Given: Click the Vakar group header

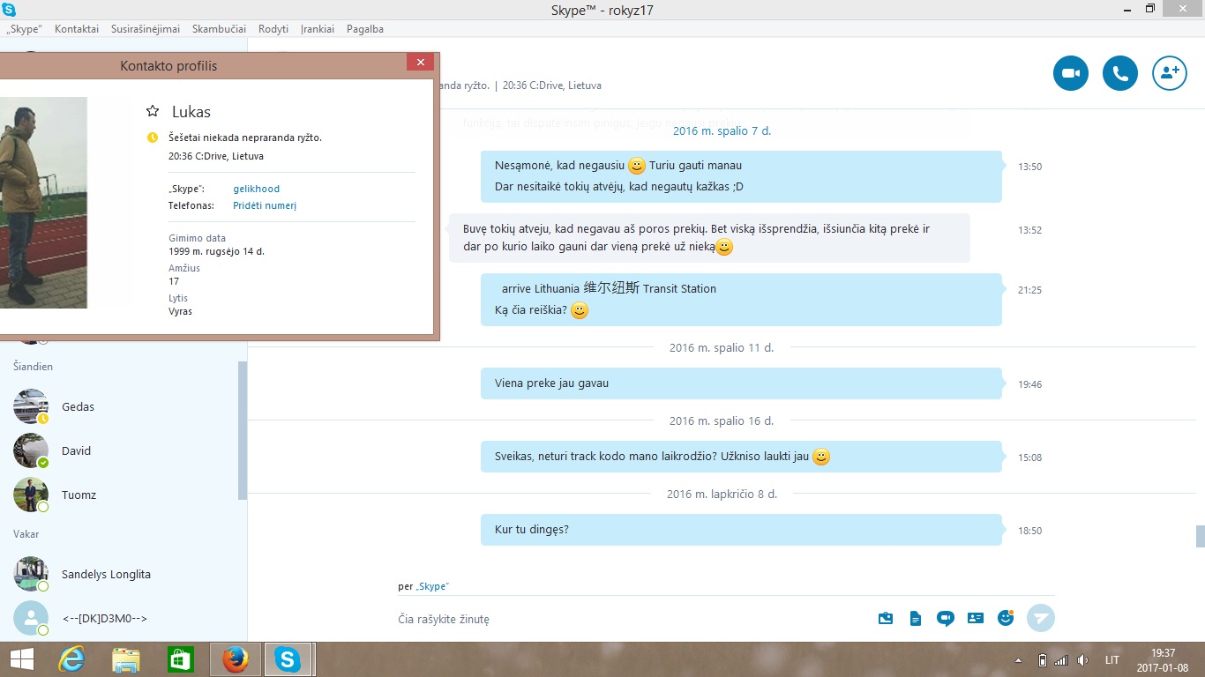Looking at the screenshot, I should 26,533.
